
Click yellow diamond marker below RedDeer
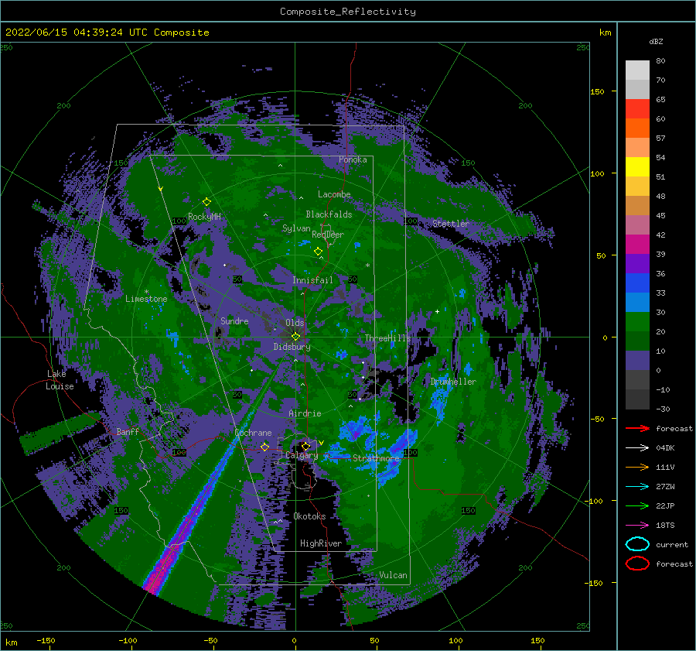(318, 251)
